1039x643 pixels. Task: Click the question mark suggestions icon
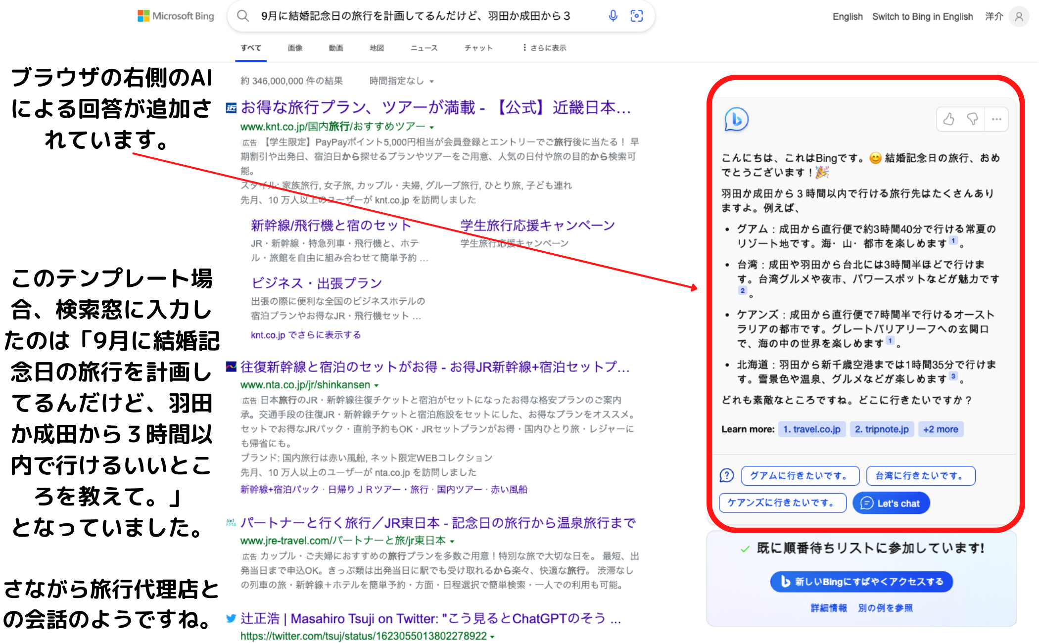pos(727,475)
